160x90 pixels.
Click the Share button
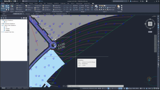(41, 1)
